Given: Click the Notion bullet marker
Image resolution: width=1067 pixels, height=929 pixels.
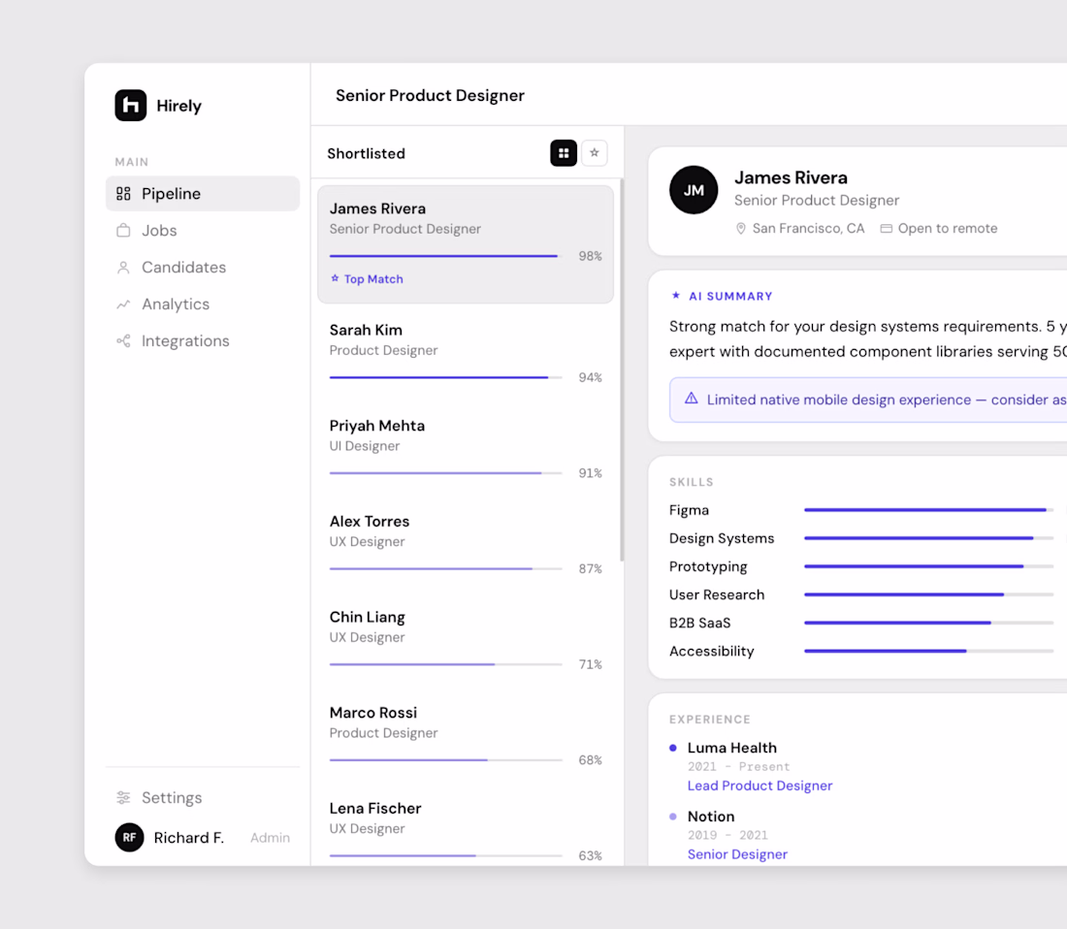Looking at the screenshot, I should [x=673, y=817].
